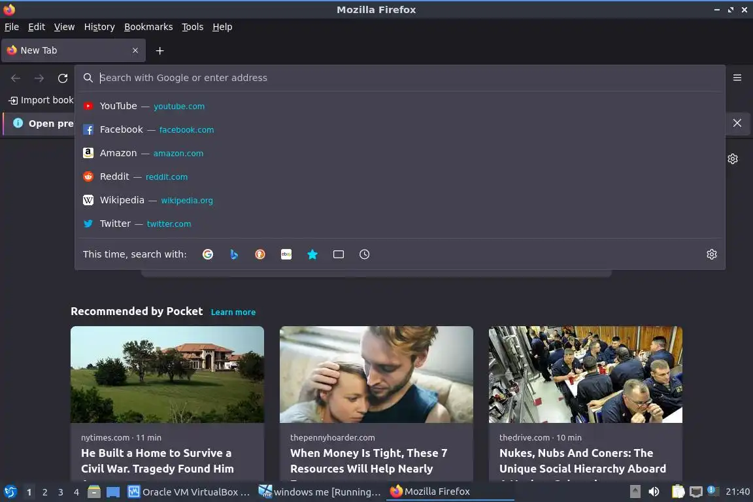
Task: Click the 21:40 clock
Action: 737,492
